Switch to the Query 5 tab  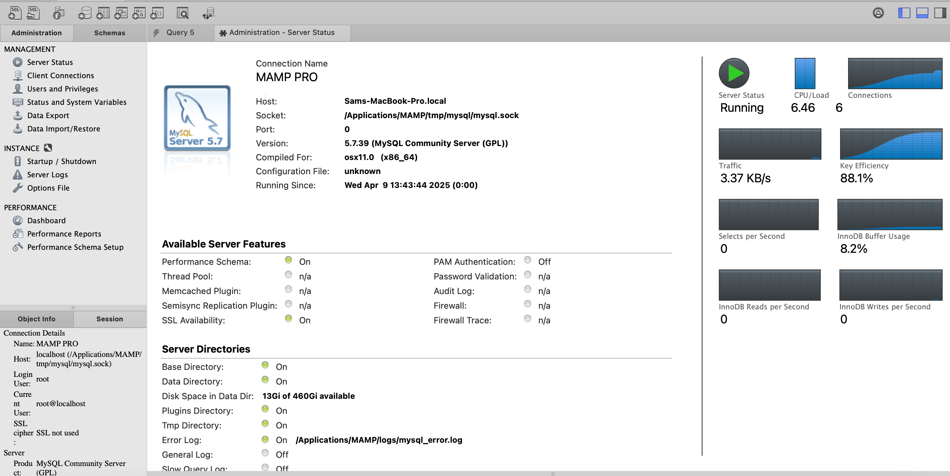point(180,32)
